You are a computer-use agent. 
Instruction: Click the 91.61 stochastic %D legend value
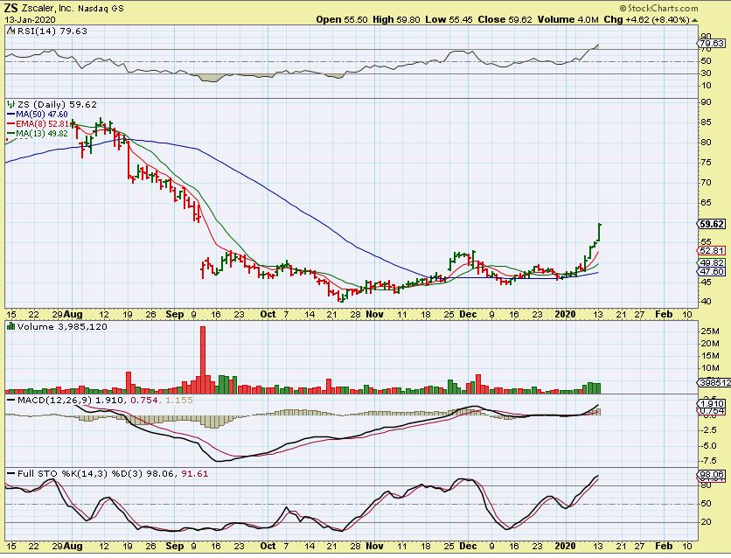coord(195,474)
